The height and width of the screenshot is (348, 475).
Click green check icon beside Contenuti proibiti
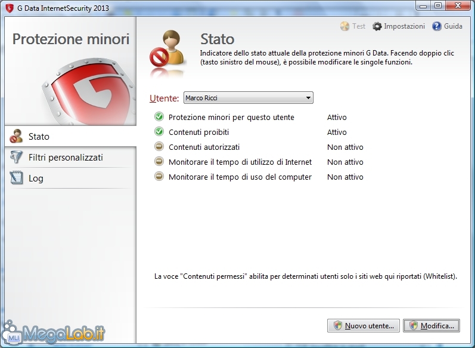(159, 132)
